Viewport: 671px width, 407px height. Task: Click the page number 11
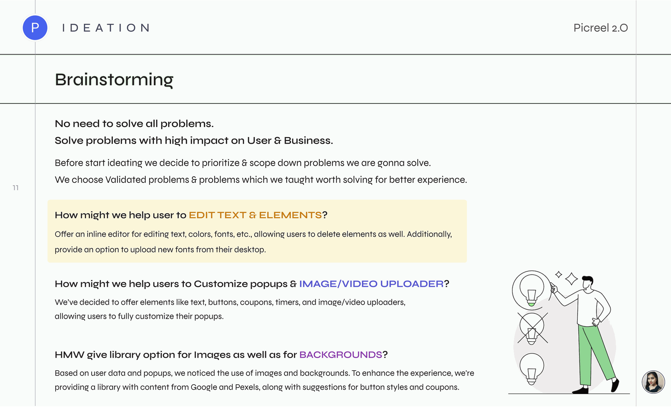pos(15,188)
